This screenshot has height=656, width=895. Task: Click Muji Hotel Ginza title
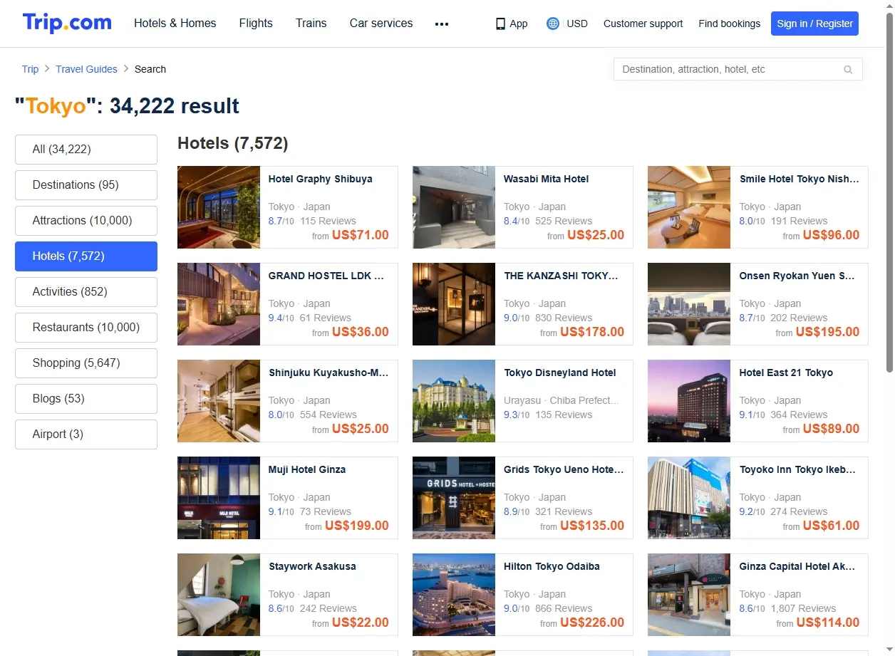click(307, 469)
